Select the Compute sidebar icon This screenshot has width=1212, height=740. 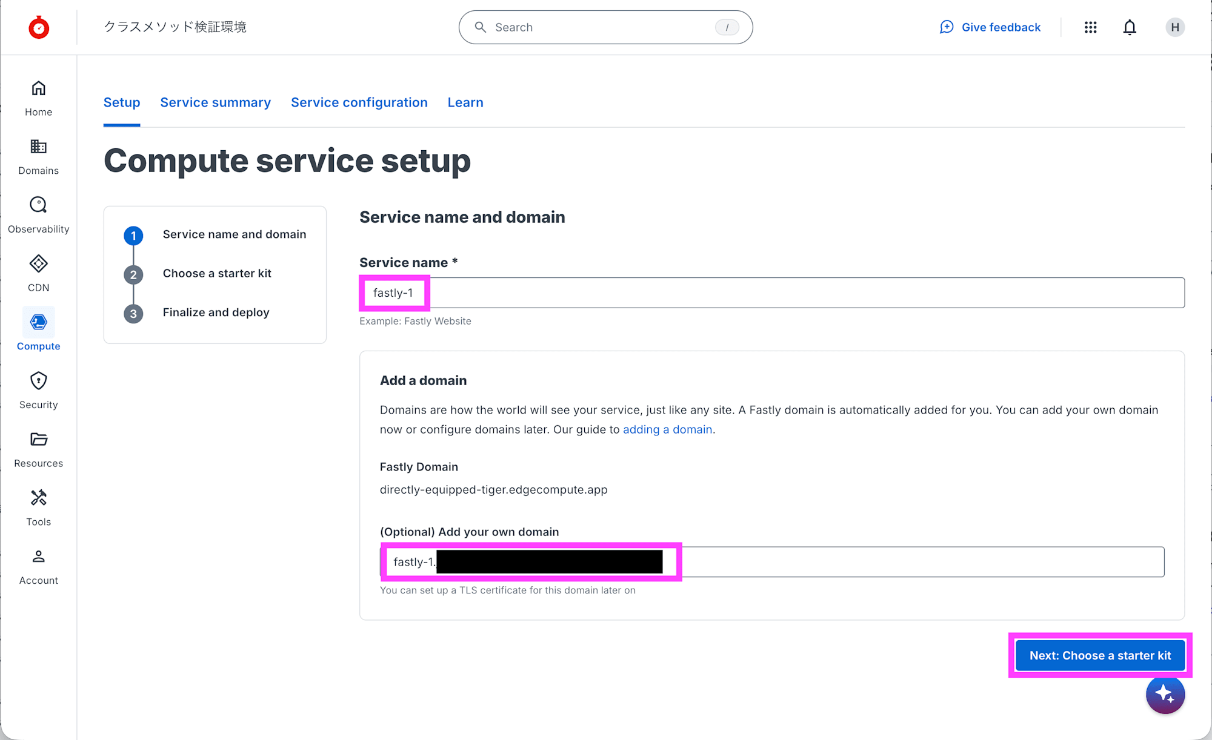(x=38, y=323)
